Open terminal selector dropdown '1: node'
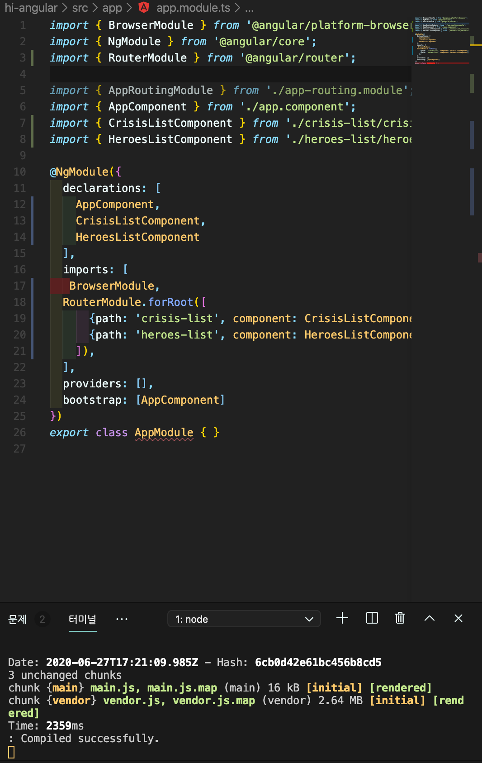 click(x=244, y=619)
